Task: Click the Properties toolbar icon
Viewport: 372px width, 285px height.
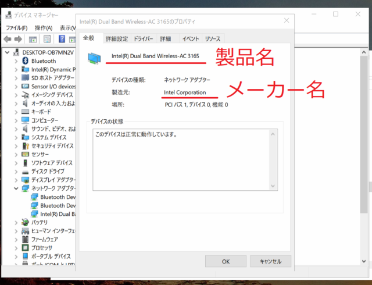Action: tap(47, 39)
